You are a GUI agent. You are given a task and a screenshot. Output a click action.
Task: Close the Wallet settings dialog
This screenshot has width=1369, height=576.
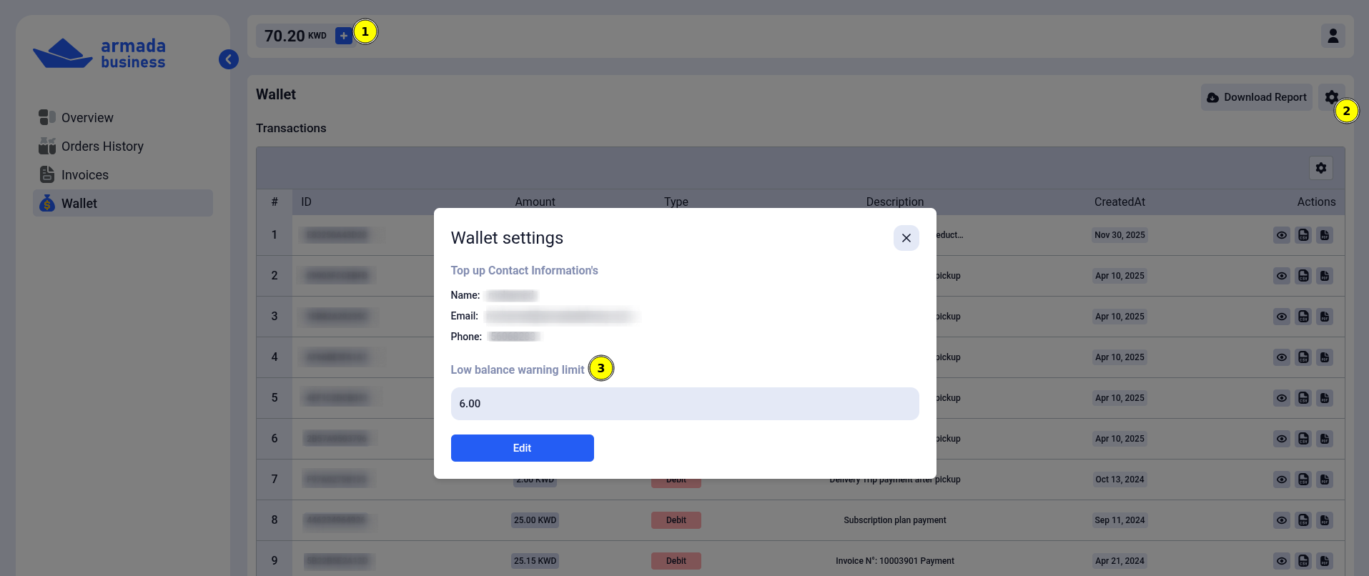click(x=906, y=237)
